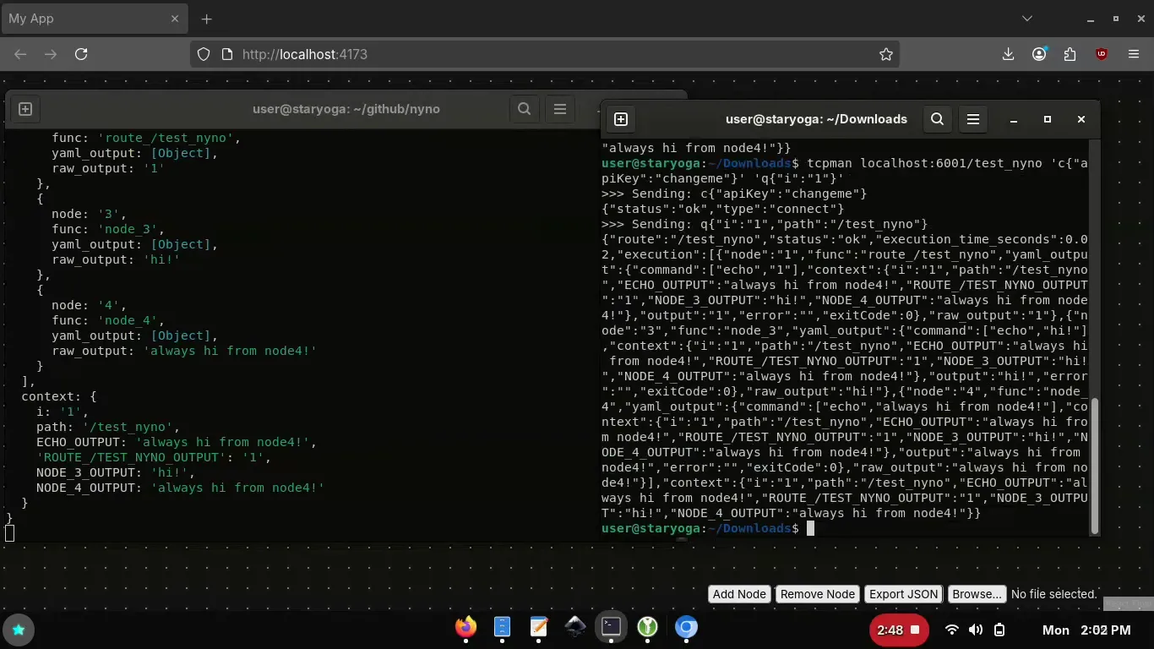This screenshot has width=1154, height=649.
Task: Open new tab in nyno terminal
Action: coord(25,109)
